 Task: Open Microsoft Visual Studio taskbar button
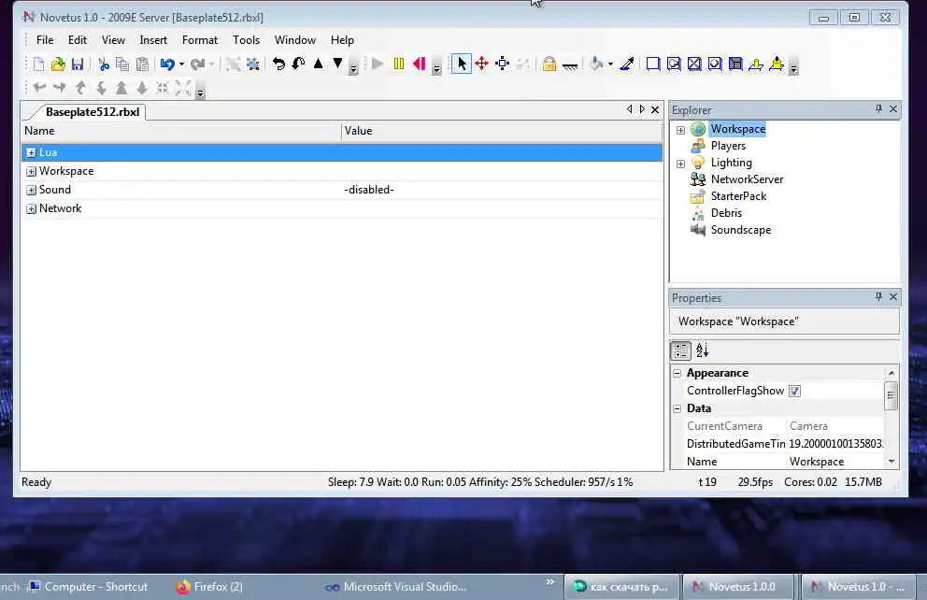396,586
